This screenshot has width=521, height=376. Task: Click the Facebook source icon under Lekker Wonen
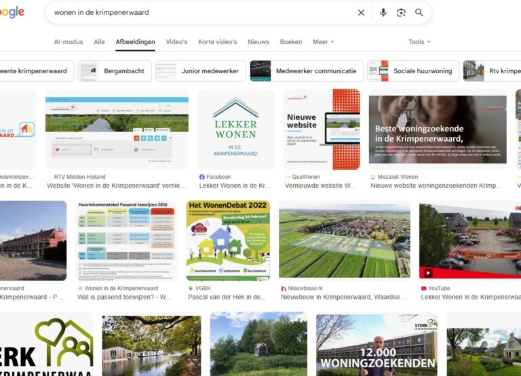click(x=201, y=177)
